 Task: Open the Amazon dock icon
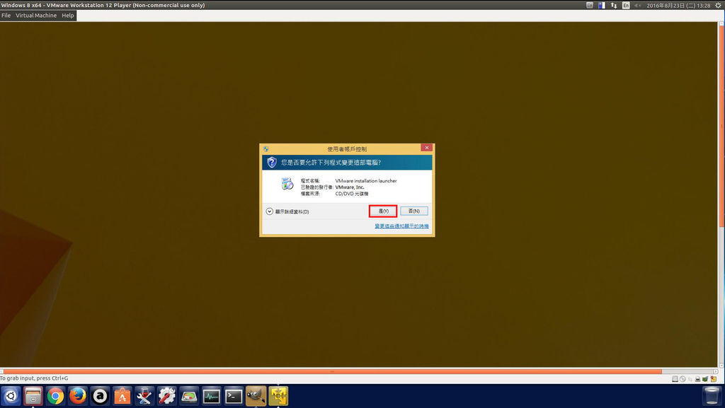pyautogui.click(x=100, y=396)
